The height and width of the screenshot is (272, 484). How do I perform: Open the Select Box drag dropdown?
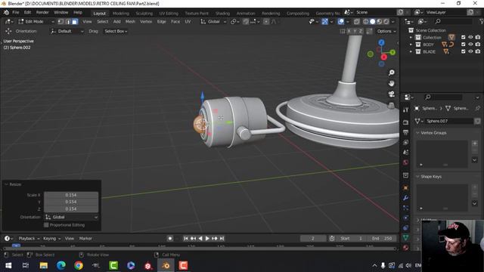point(116,31)
